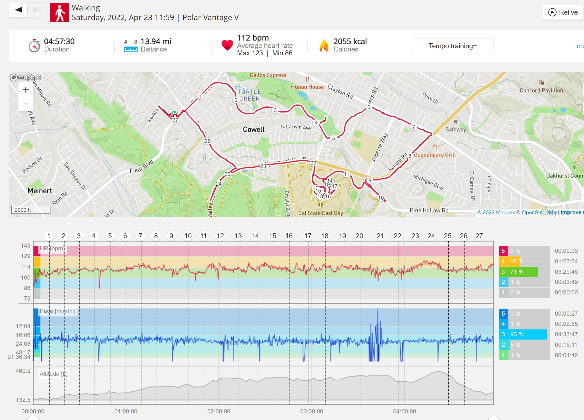This screenshot has width=584, height=420.
Task: Click the duration stopwatch icon
Action: [x=34, y=45]
